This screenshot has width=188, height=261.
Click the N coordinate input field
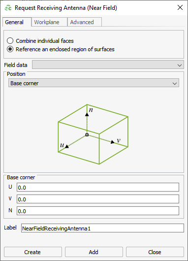[98, 211]
